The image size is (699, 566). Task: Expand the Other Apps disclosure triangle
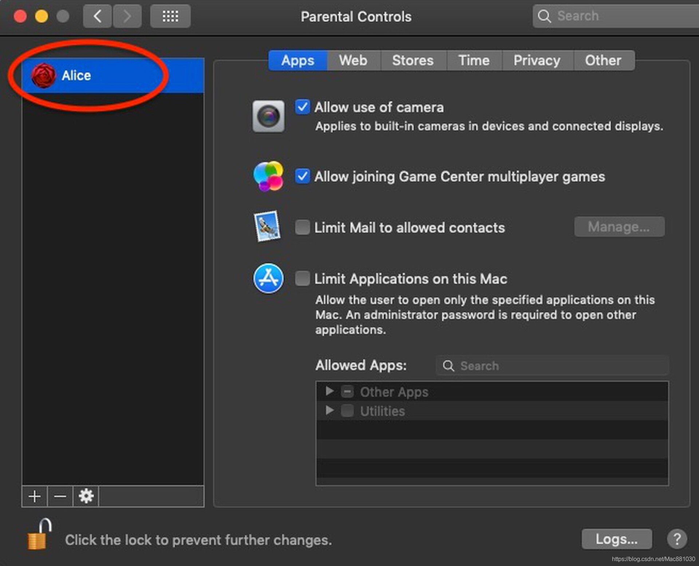point(329,391)
